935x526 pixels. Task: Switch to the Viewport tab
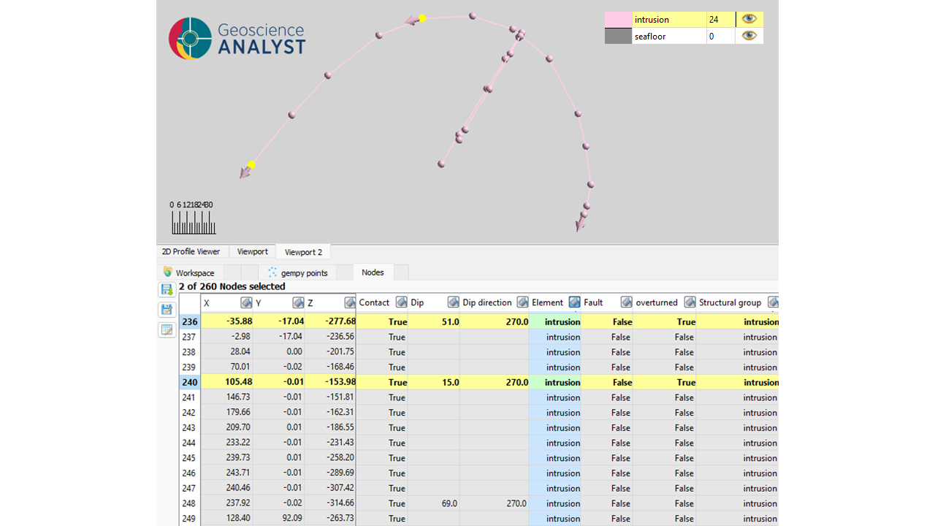[252, 251]
